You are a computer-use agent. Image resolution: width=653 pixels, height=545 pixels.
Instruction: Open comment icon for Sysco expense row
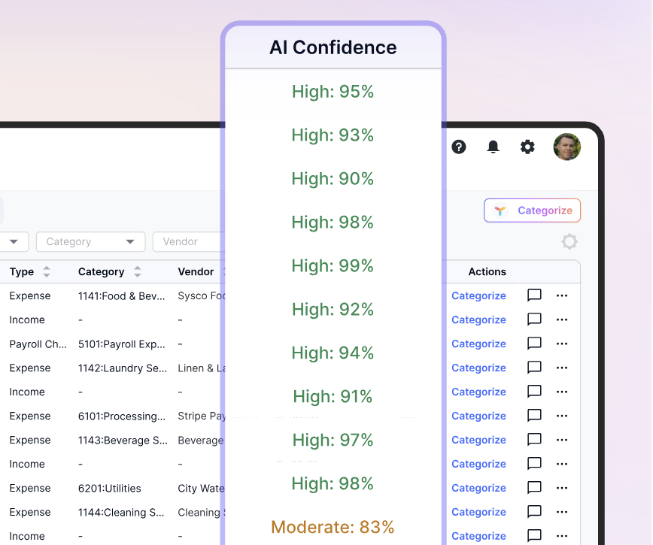(534, 295)
